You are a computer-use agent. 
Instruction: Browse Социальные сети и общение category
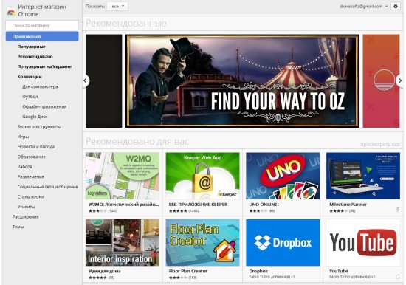(47, 187)
